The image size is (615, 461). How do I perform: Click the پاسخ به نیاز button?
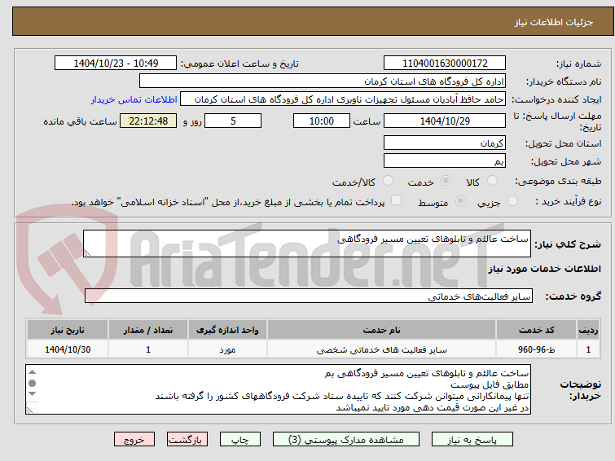click(472, 440)
